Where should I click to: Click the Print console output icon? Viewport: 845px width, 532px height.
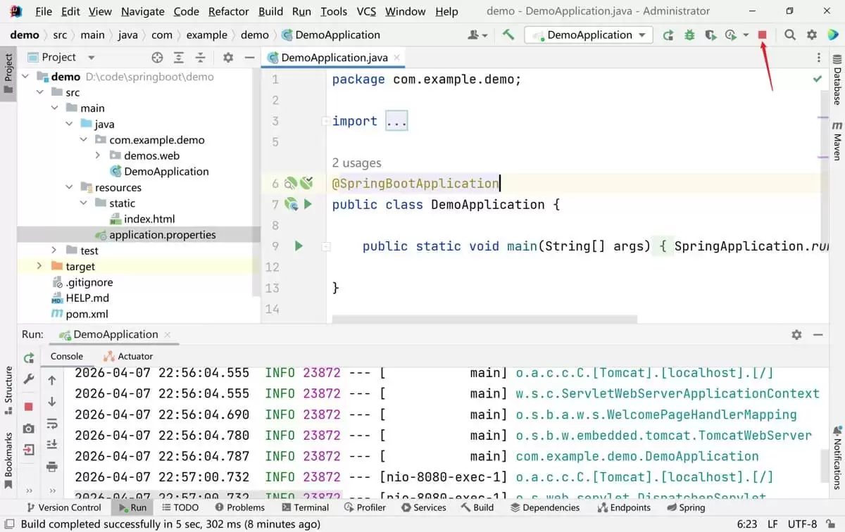coord(52,466)
